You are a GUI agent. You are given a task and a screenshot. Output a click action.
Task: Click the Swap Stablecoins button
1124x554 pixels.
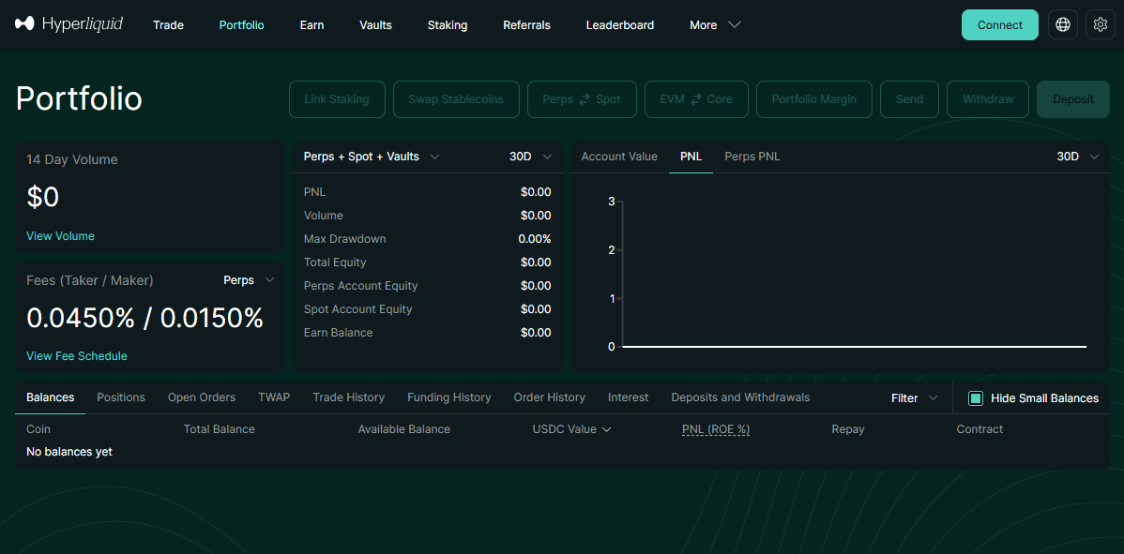(456, 99)
